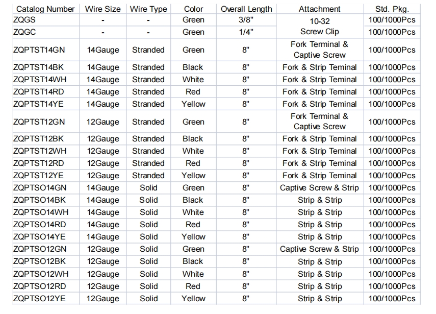Select the 3/8" overall length cell
Viewport: 436px width, 314px height.
pos(246,20)
